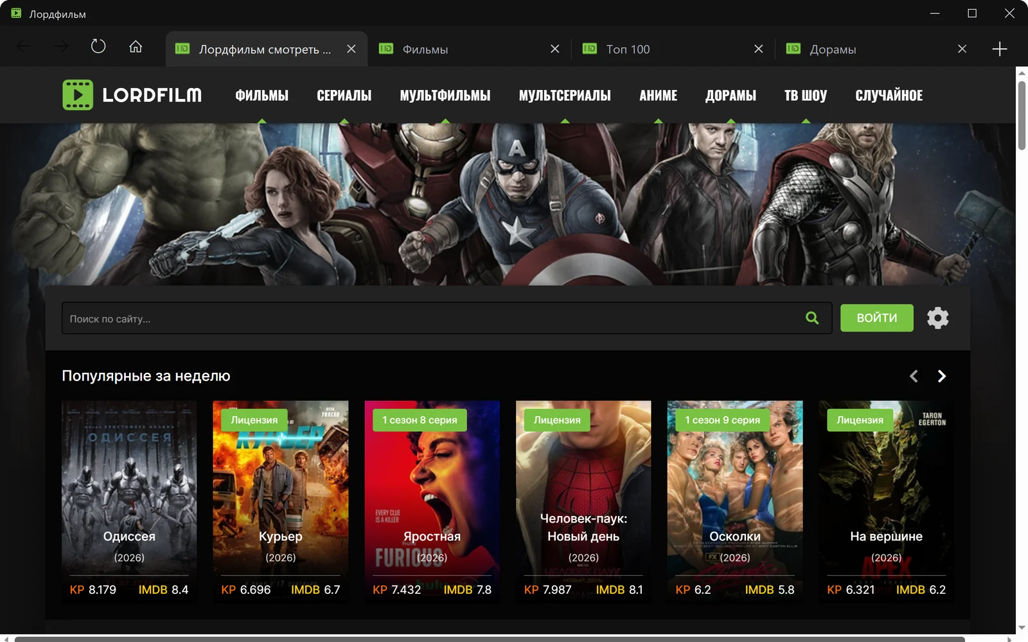Screen dimensions: 1028x642
Task: Open the Яростная series poster
Action: [x=432, y=501]
